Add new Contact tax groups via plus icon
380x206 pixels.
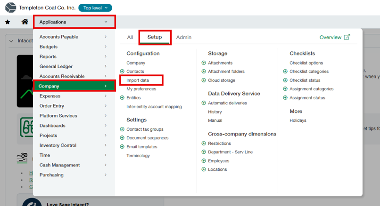coord(122,129)
